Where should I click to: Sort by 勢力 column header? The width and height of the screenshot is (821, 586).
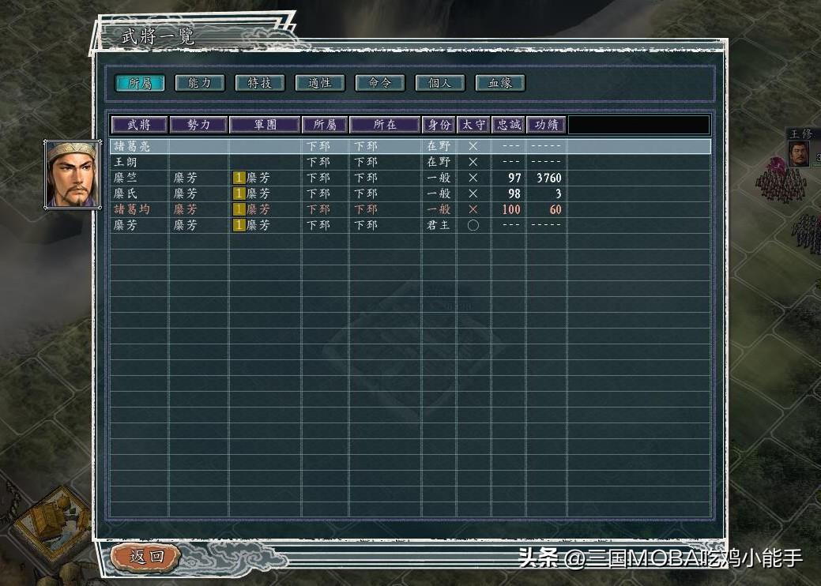point(198,125)
